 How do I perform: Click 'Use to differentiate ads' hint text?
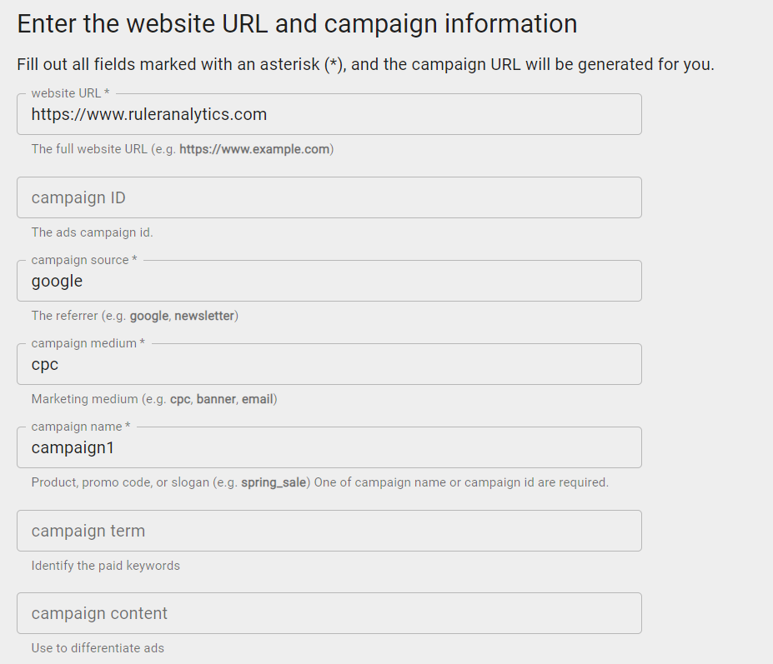[x=98, y=647]
